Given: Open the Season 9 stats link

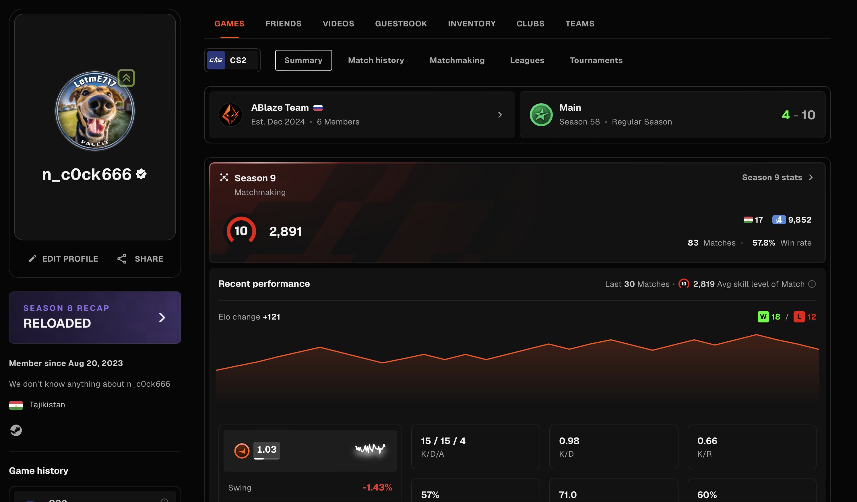Looking at the screenshot, I should (x=778, y=177).
